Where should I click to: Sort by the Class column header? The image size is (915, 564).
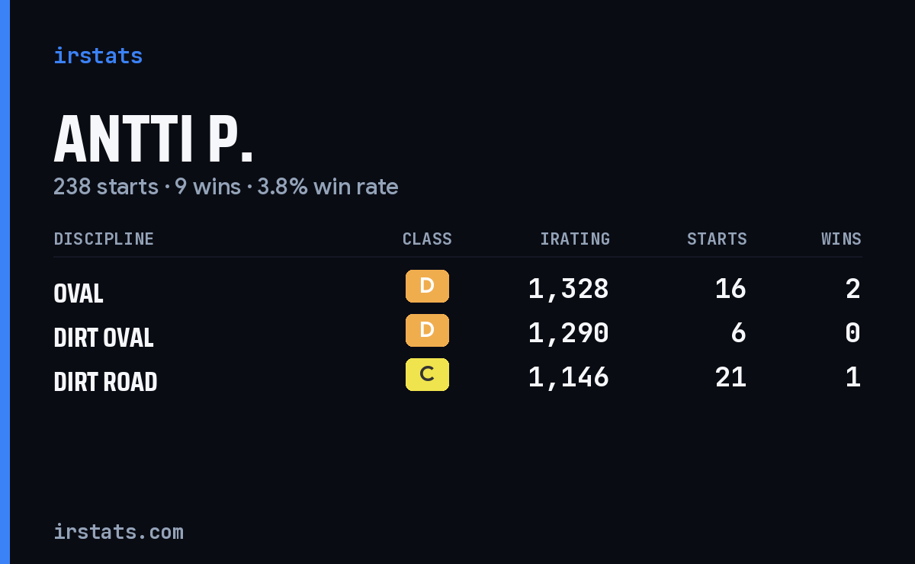pos(427,239)
